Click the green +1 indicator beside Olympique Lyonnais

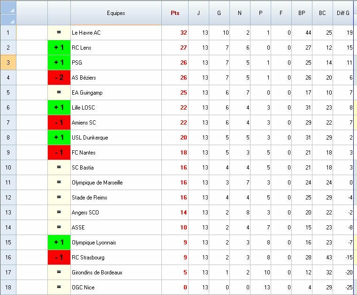tap(59, 243)
